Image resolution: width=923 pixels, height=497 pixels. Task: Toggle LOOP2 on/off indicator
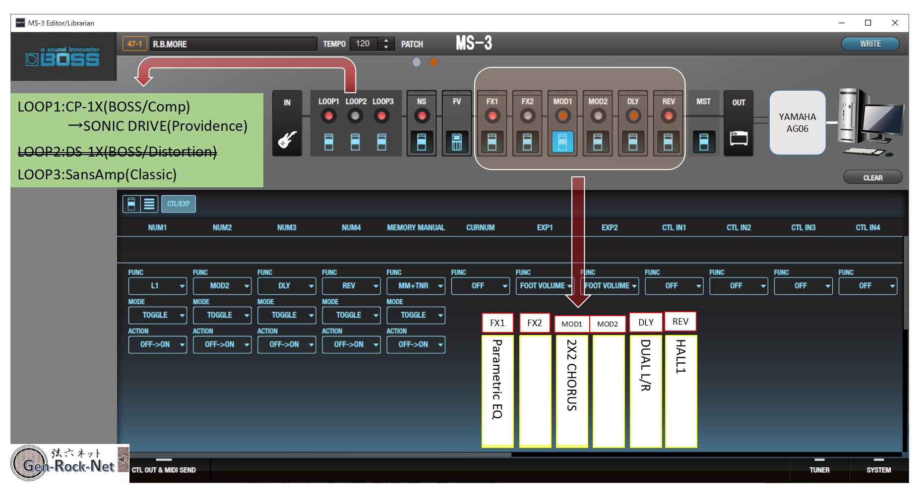tap(355, 116)
